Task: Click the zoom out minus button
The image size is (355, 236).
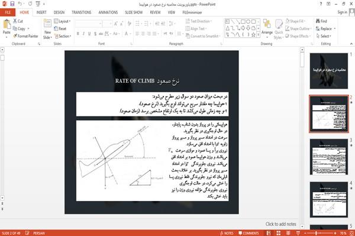Action: (x=305, y=233)
